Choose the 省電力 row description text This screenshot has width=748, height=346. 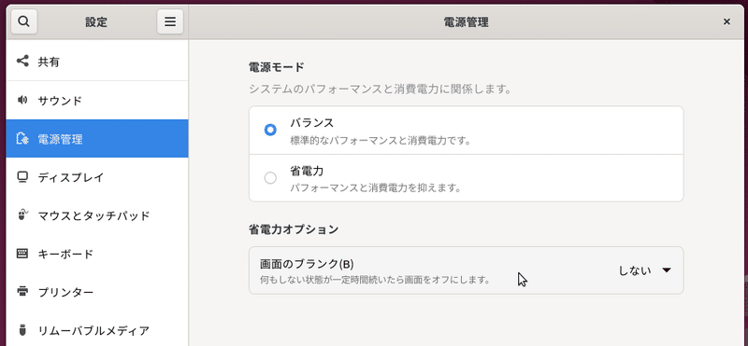(375, 188)
